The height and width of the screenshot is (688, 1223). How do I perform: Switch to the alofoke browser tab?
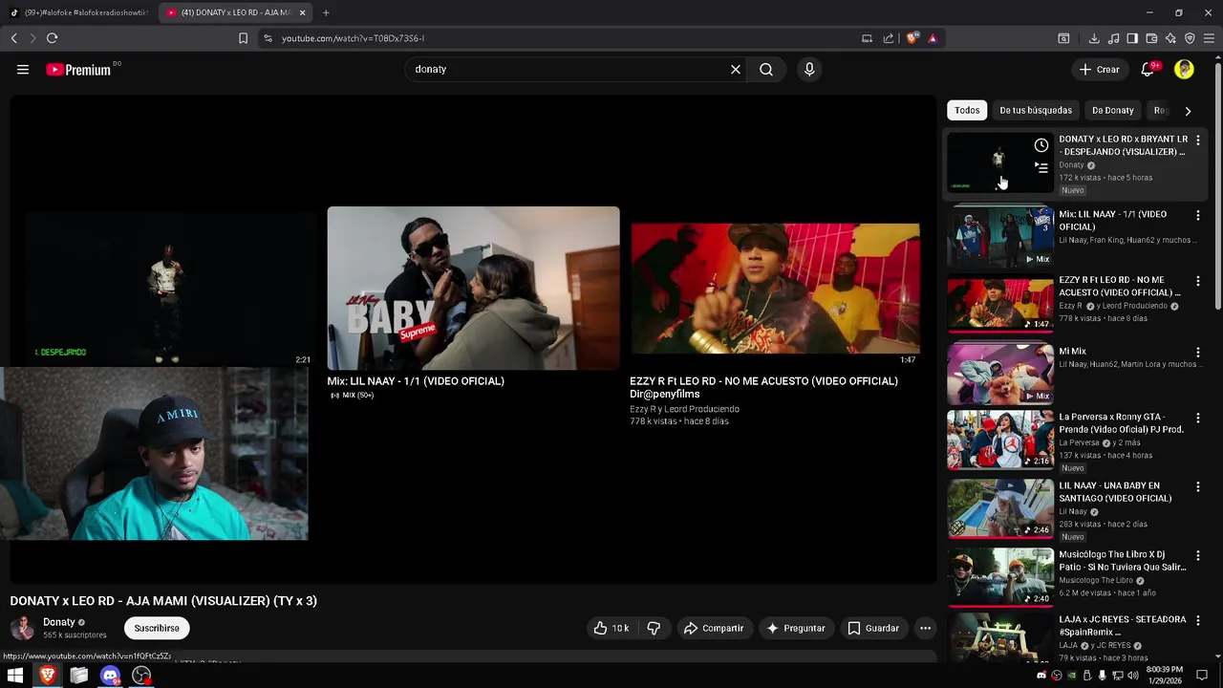pos(79,12)
